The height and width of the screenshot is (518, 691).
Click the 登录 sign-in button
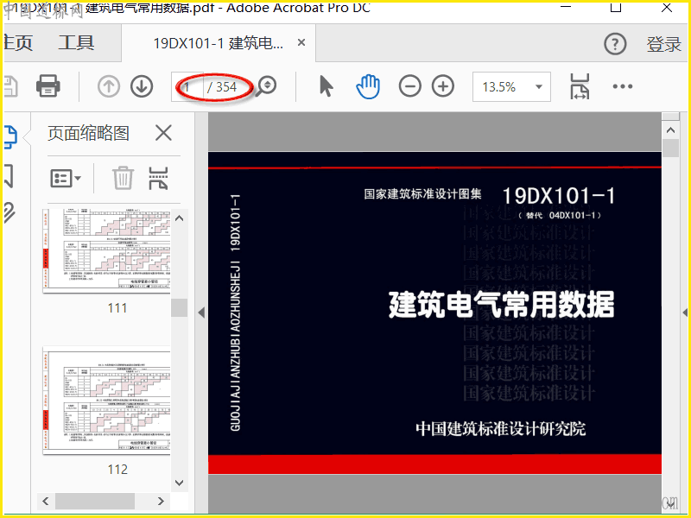663,44
